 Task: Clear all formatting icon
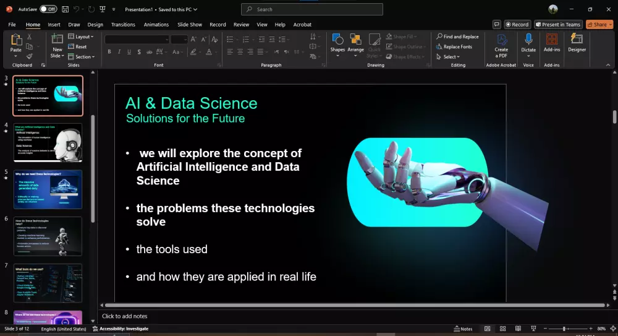click(x=214, y=39)
